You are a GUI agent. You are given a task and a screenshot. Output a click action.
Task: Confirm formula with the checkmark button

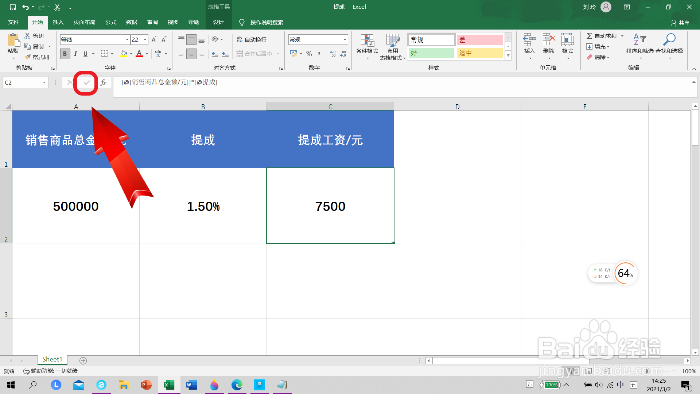[86, 82]
